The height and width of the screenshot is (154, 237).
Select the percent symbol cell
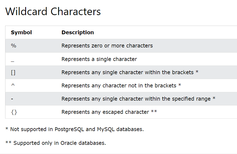click(x=14, y=46)
